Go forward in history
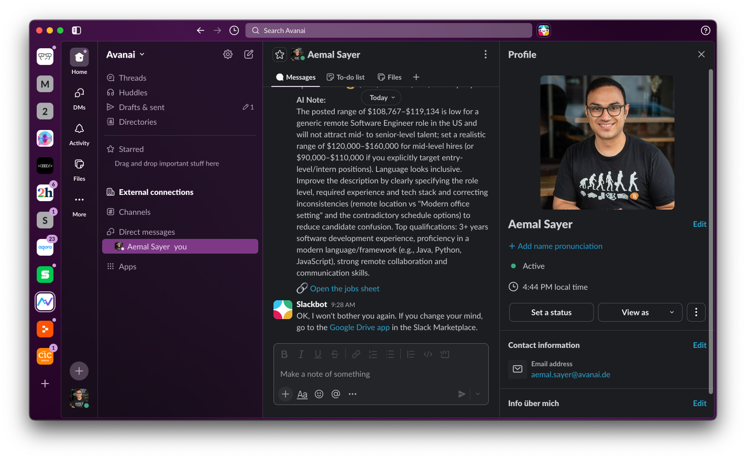This screenshot has height=459, width=746. point(217,30)
